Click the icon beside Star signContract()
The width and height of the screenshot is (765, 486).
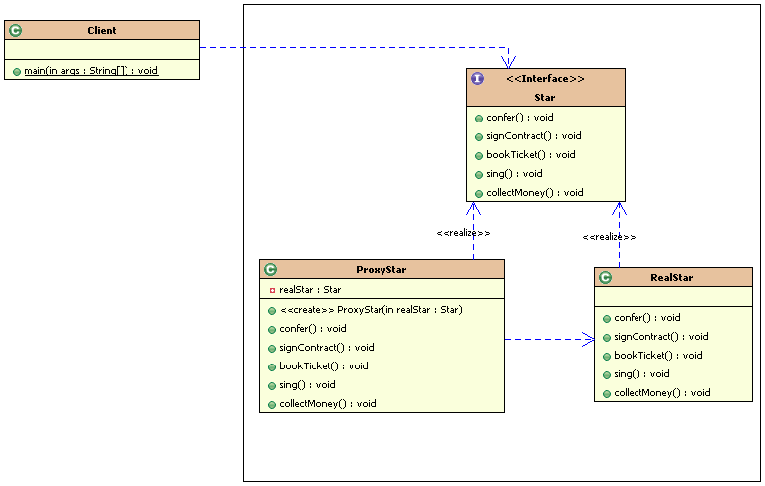479,137
